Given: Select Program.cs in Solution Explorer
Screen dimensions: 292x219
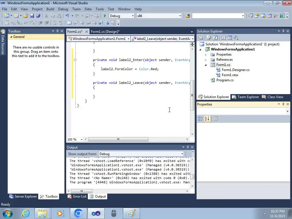Looking at the screenshot, I should [x=225, y=80].
